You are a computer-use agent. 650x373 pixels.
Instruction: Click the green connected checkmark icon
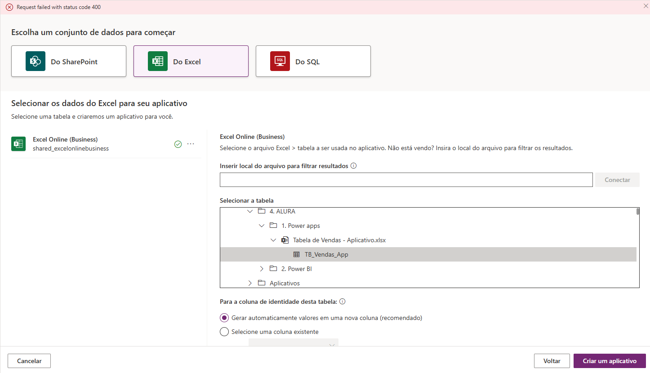coord(178,144)
